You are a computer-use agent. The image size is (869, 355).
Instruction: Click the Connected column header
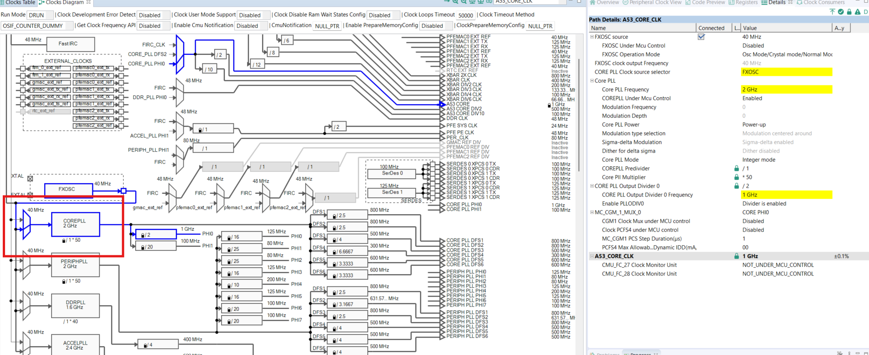714,28
